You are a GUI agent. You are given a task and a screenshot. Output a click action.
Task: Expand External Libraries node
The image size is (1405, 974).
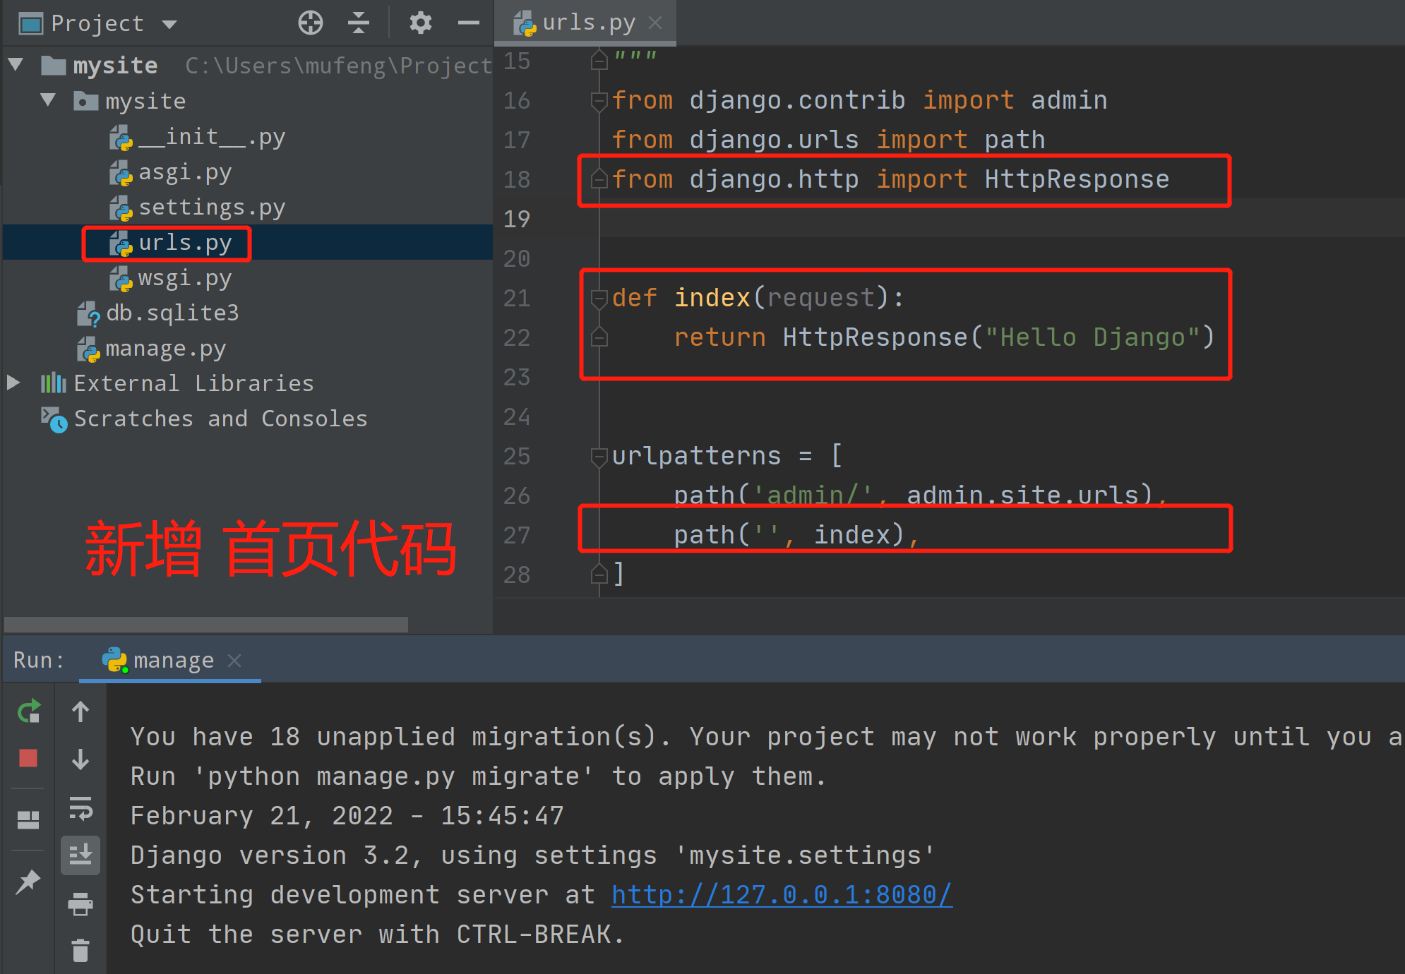pos(13,383)
